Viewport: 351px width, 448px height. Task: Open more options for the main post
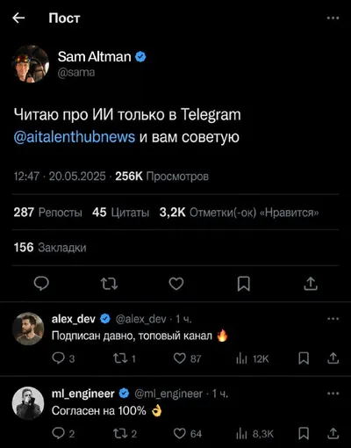point(333,18)
